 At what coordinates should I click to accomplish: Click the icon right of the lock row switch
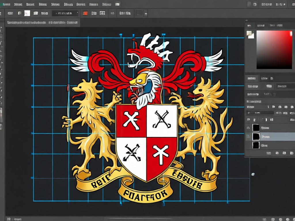pos(271,119)
